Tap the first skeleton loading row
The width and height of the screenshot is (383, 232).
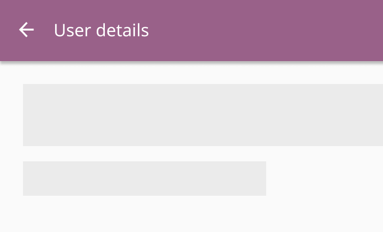203,115
